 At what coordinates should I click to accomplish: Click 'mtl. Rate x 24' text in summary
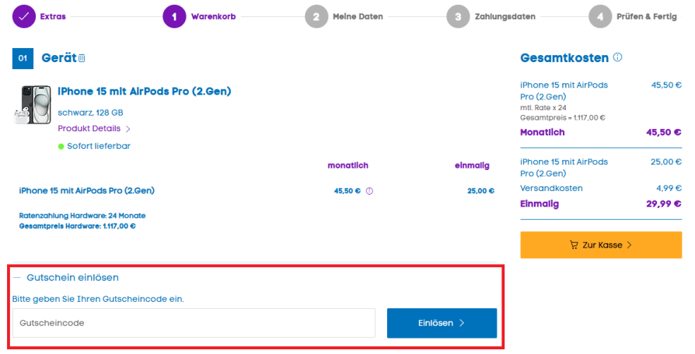(x=543, y=108)
